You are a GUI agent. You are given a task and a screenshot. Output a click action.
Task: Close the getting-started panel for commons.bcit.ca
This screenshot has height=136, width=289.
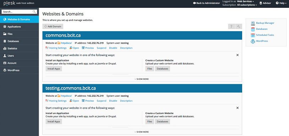(x=238, y=55)
